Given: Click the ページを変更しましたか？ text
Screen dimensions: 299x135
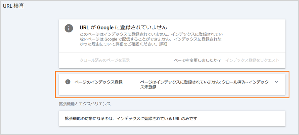Looking at the screenshot, I should [197, 60].
